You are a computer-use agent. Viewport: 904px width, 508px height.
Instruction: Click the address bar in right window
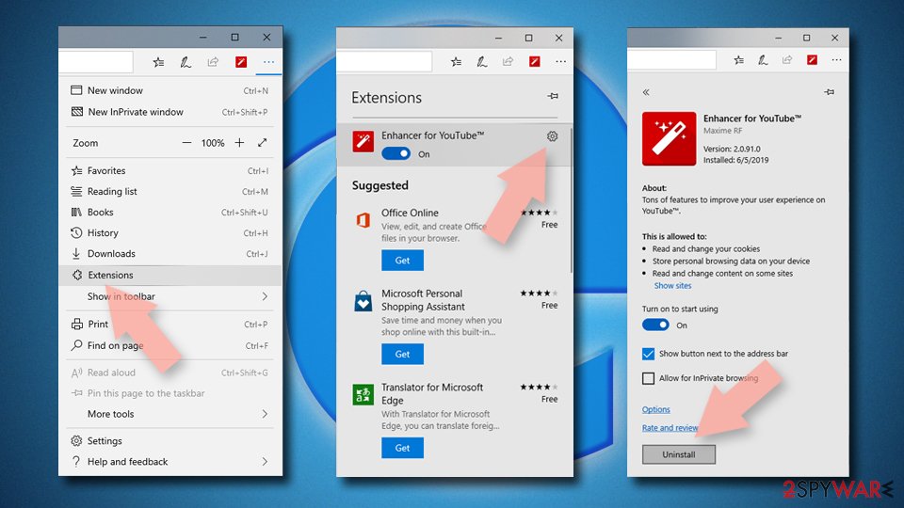click(671, 60)
